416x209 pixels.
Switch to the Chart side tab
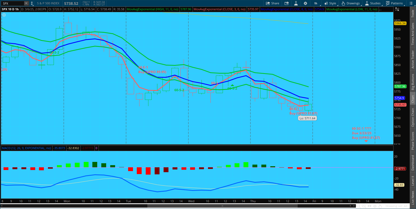[413, 99]
